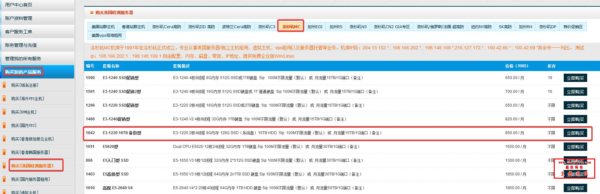The width and height of the screenshot is (600, 194).
Task: Click 立即购买 for package 1591
Action: click(x=575, y=92)
